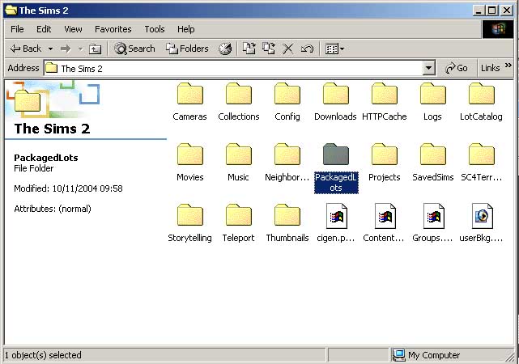This screenshot has height=364, width=519.
Task: Click the Delete X toolbar icon
Action: 288,49
